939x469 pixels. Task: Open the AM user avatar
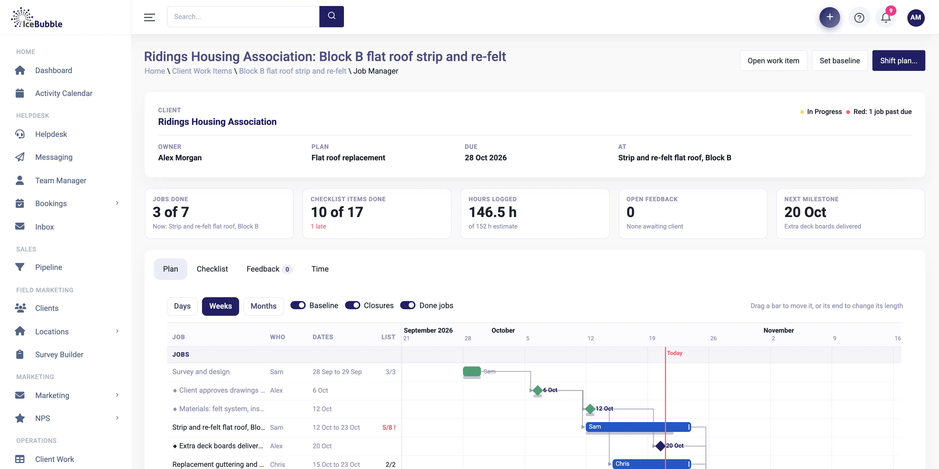(916, 17)
